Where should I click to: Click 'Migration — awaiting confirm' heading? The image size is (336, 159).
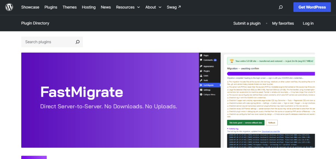pyautogui.click(x=243, y=69)
